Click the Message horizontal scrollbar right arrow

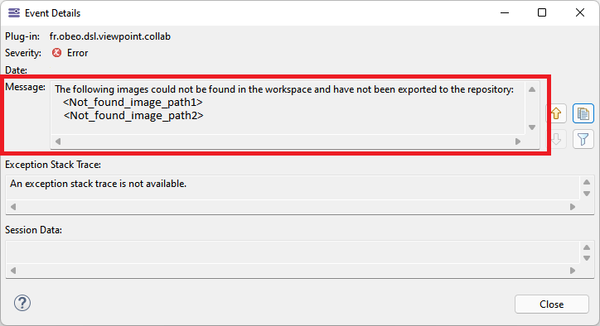click(x=518, y=141)
